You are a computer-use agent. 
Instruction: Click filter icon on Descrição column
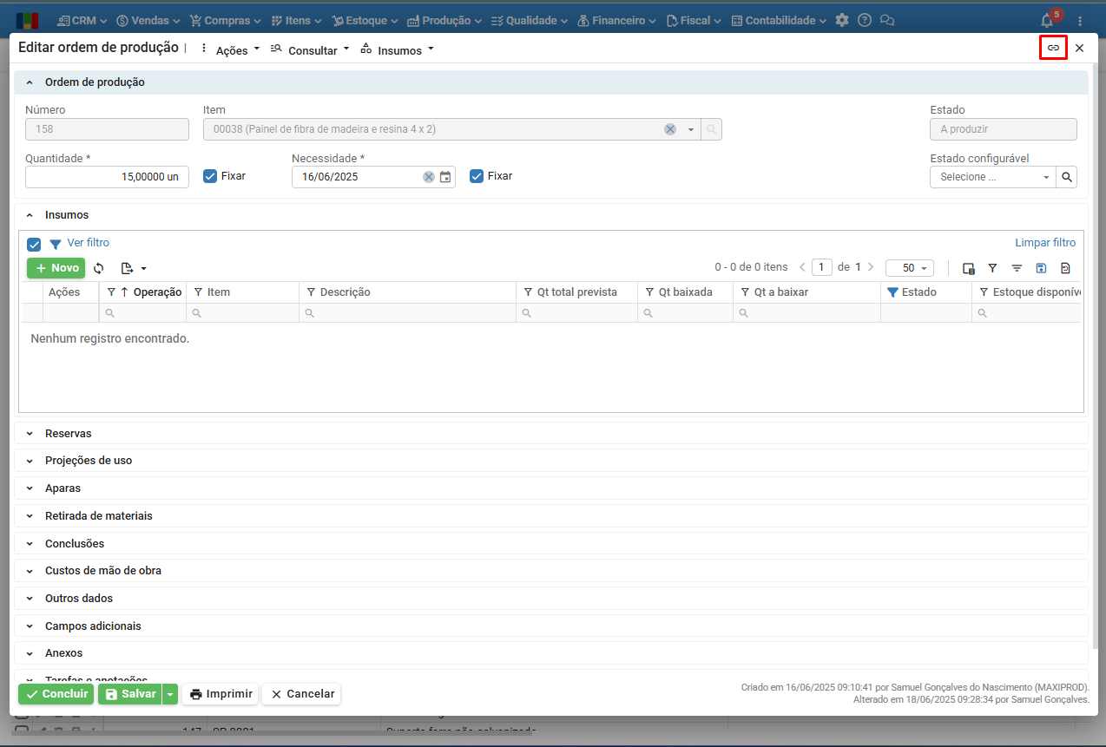[311, 292]
